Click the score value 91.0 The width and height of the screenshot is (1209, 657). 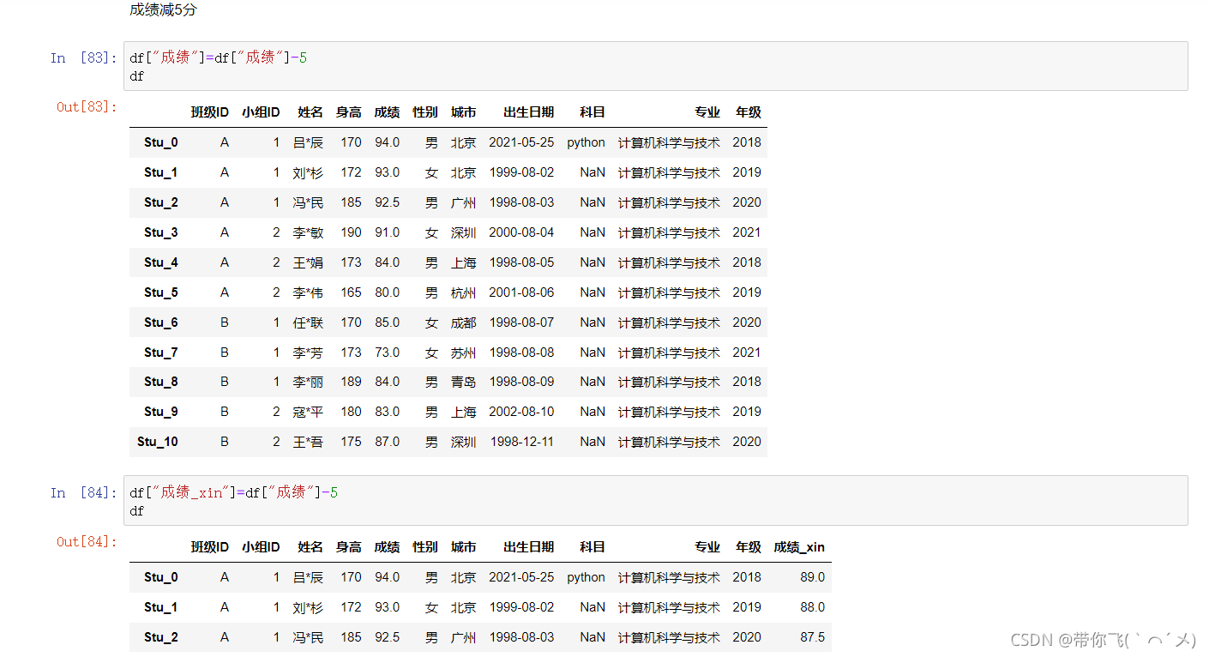click(388, 232)
